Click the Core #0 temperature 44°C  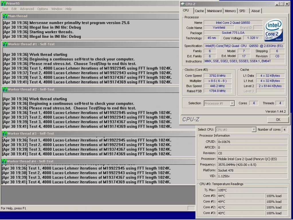(x=241, y=196)
